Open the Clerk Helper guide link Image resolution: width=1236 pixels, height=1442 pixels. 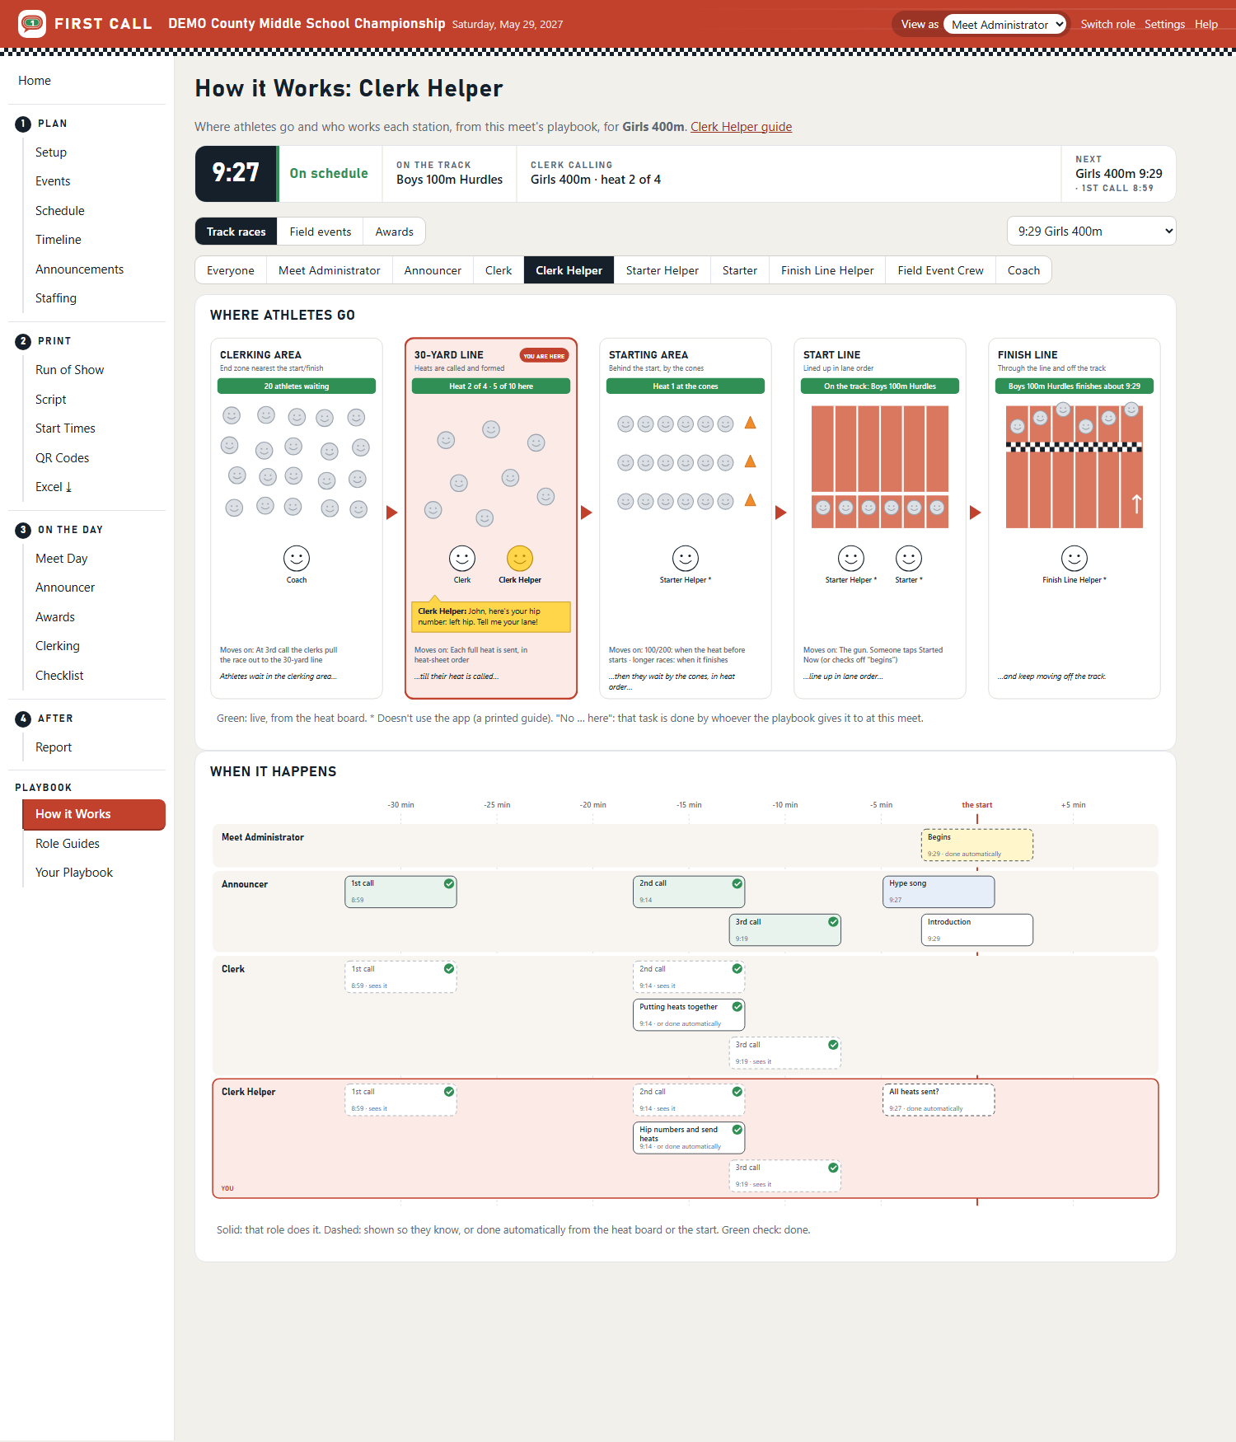[x=741, y=127]
